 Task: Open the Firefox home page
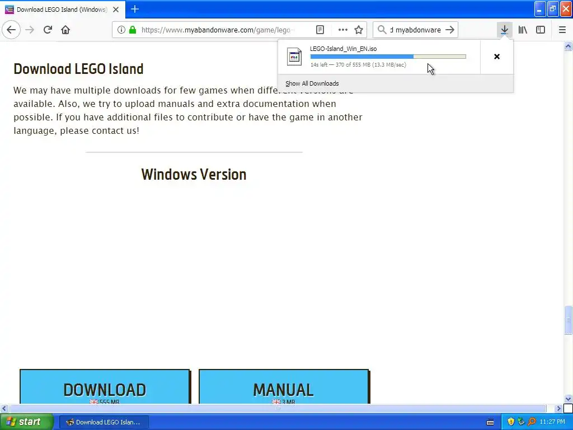tap(65, 30)
